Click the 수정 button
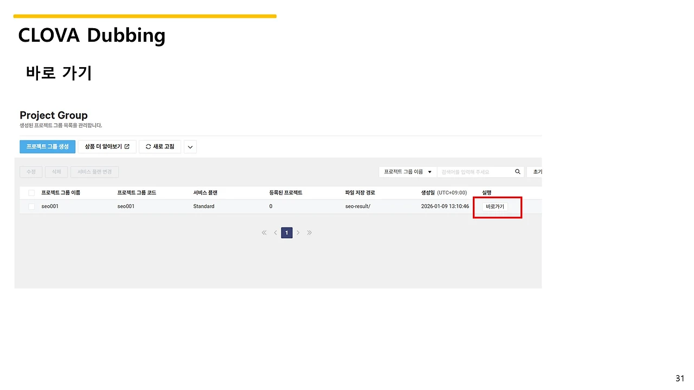 point(31,172)
